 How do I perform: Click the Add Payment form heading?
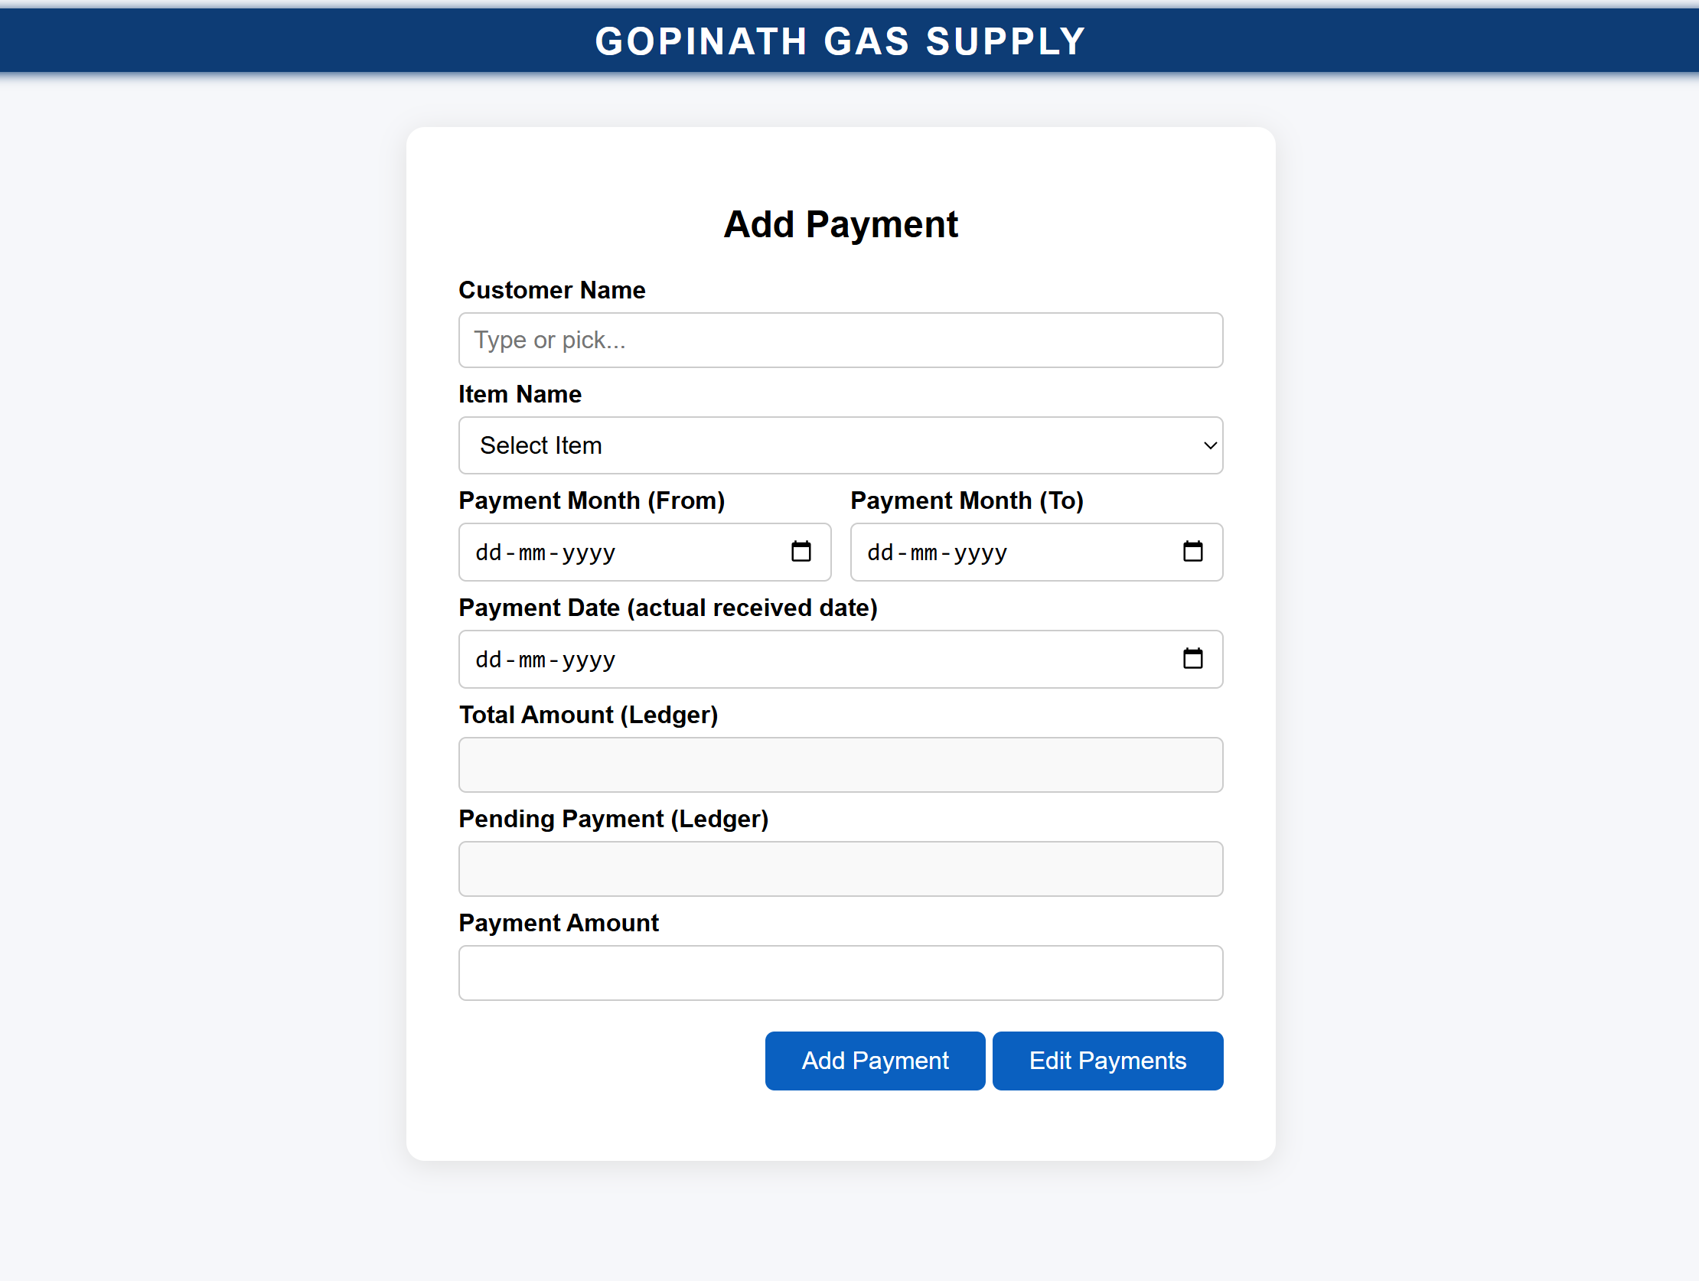(x=840, y=225)
